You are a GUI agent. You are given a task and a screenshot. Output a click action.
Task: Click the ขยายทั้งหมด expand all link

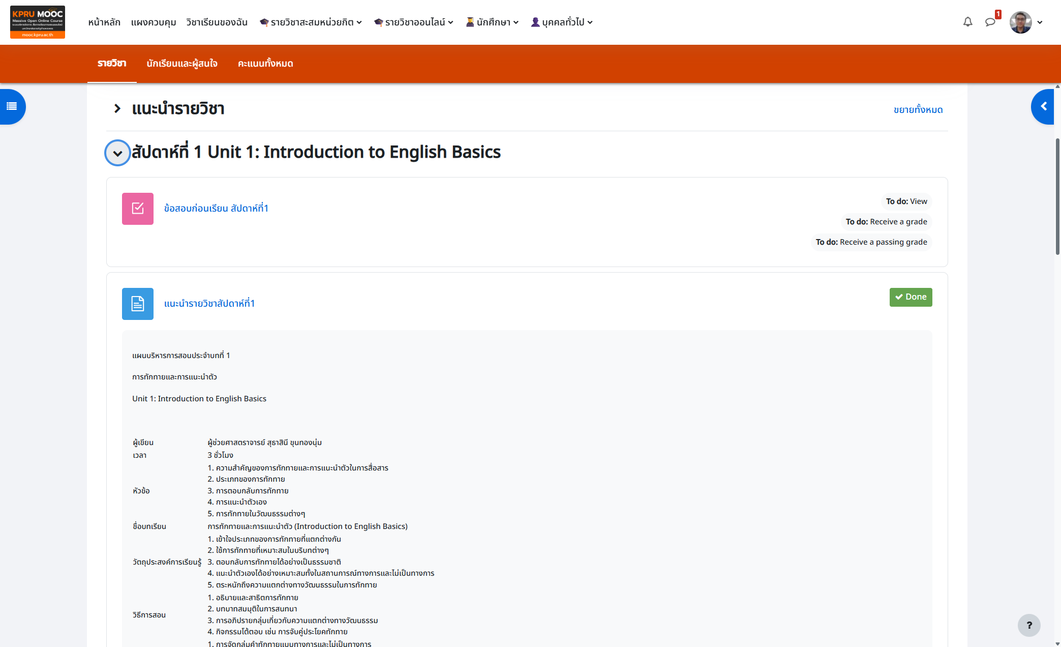918,110
